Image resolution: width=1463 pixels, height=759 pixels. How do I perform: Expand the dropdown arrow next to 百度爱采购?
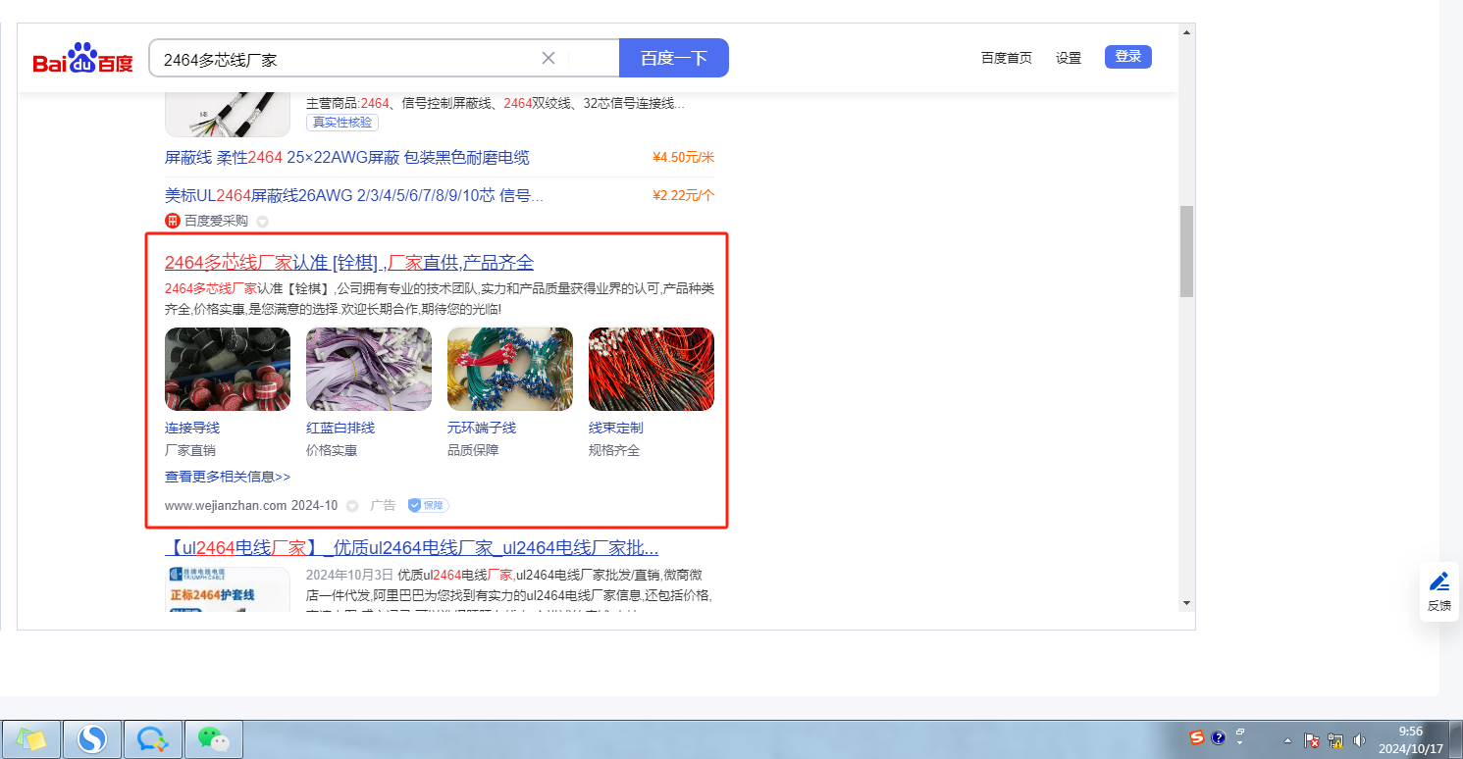(x=262, y=222)
